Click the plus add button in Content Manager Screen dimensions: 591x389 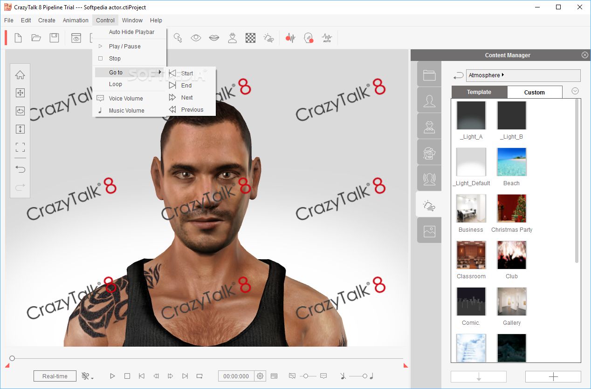[553, 376]
